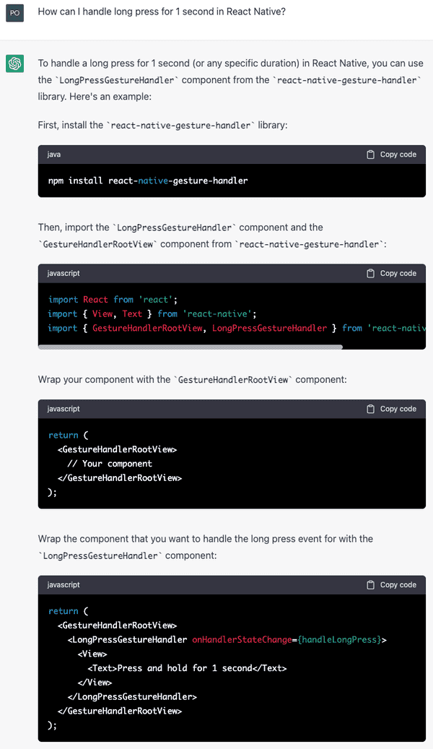Screen dimensions: 433x749
Task: Click the PO user avatar badge
Action: pos(15,12)
